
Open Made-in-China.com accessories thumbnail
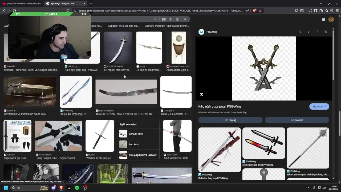pyautogui.click(x=179, y=48)
